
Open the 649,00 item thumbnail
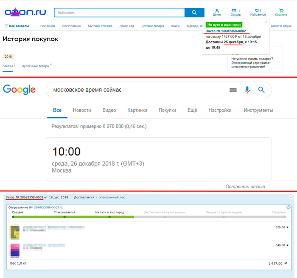[15, 251]
